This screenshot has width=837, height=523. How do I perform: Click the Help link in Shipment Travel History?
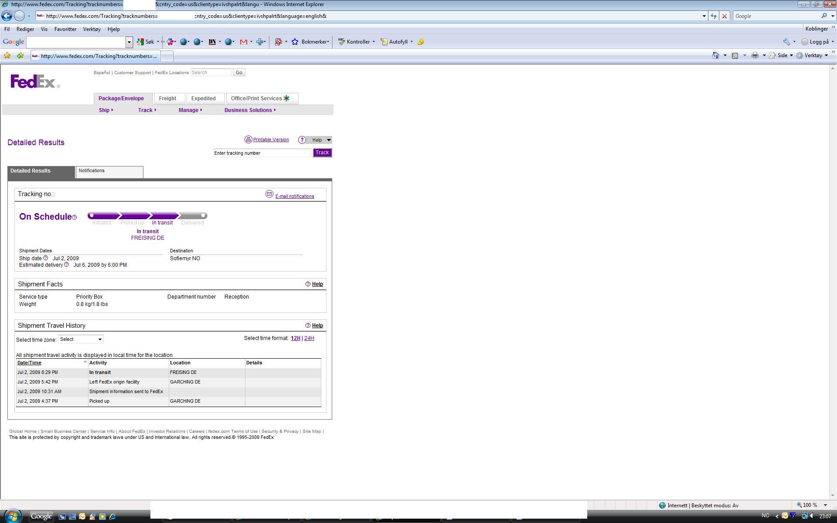pos(317,326)
